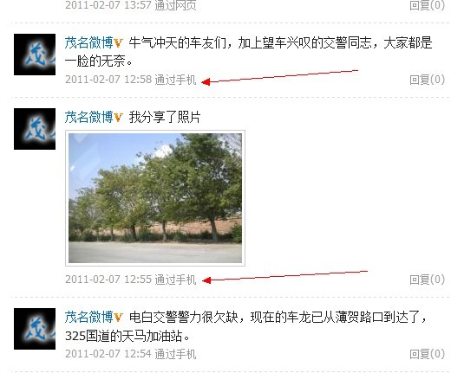
Task: Click 回复(0) on the 12:55 photo post
Action: click(427, 280)
